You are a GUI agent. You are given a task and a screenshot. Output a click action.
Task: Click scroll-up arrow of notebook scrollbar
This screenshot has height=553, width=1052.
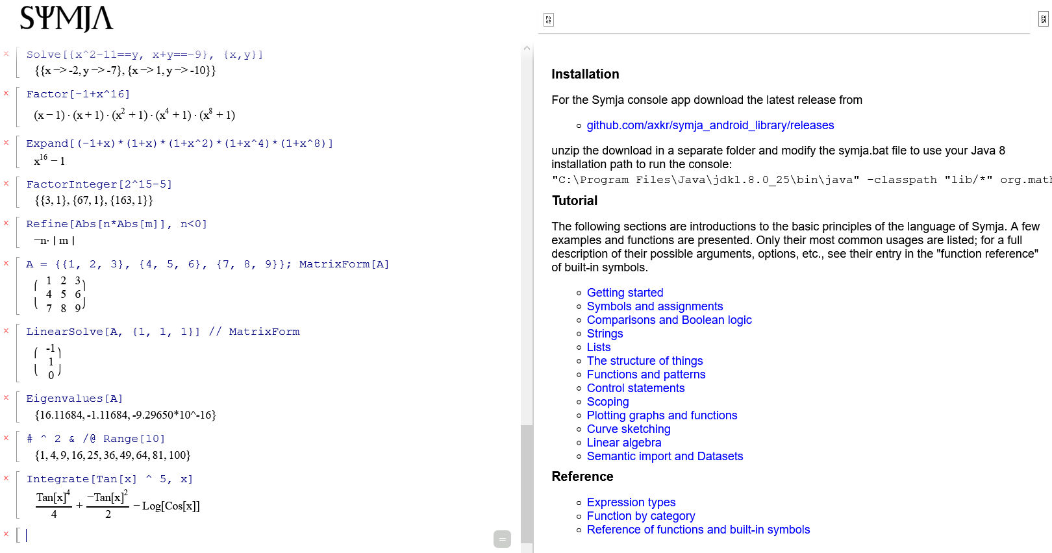(527, 48)
